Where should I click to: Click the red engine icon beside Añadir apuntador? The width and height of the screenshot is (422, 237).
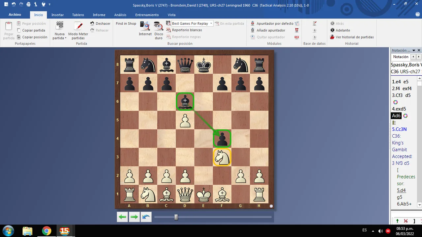point(297,30)
